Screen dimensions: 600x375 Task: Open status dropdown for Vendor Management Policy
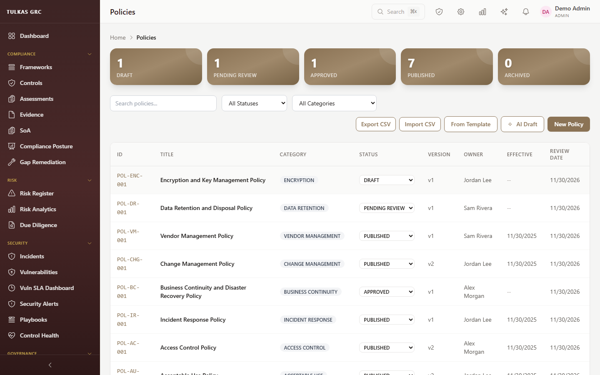(387, 236)
